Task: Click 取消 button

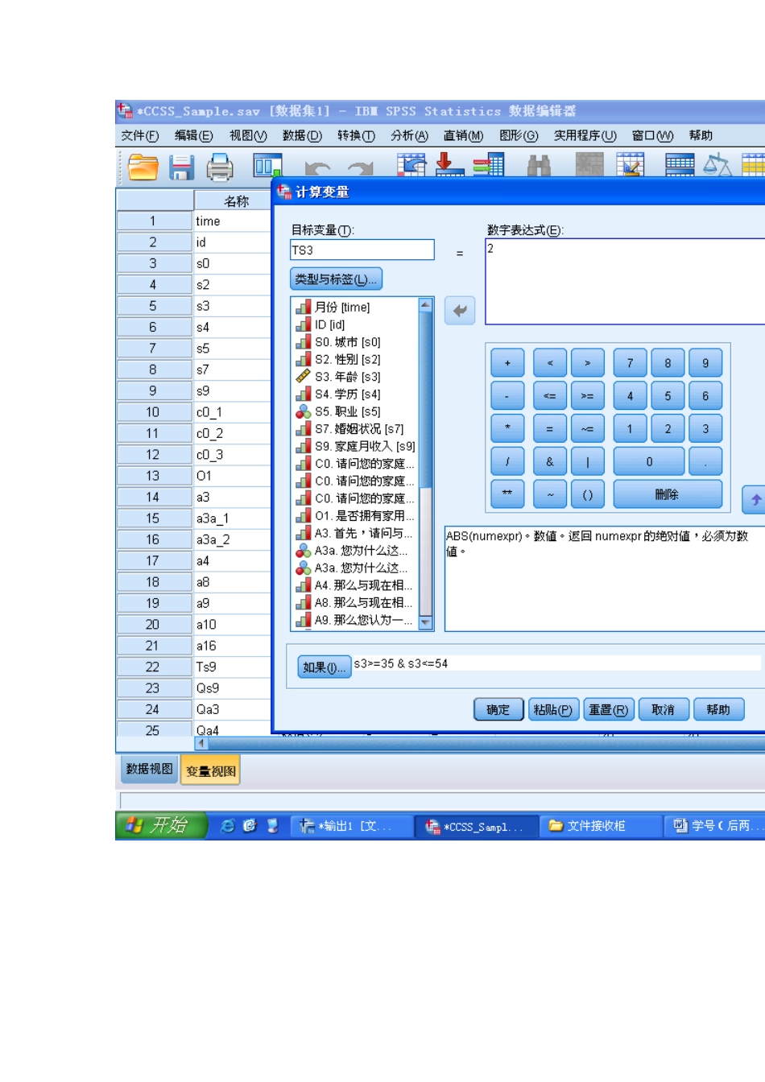Action: click(664, 709)
